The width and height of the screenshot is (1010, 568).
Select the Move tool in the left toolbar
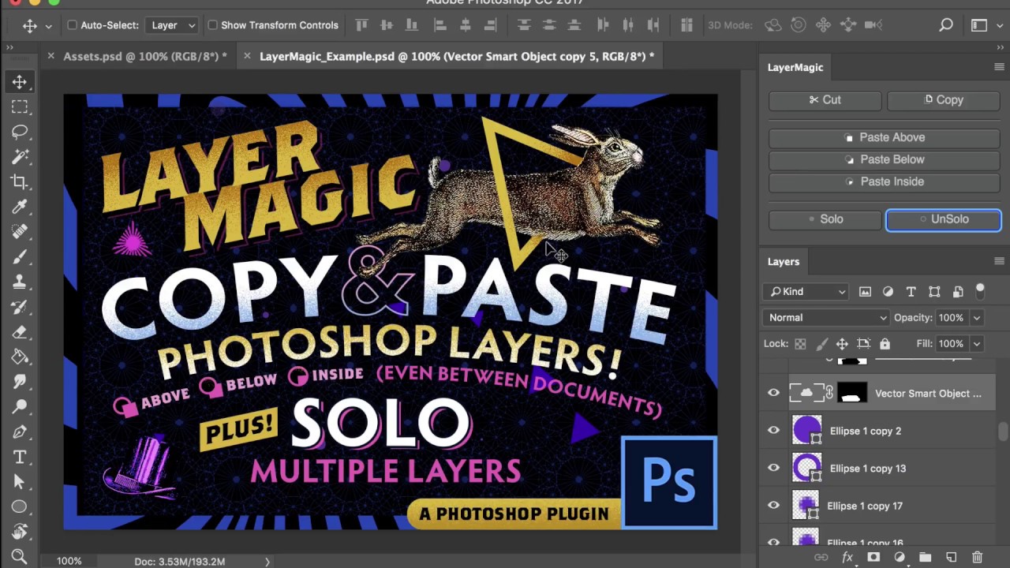(20, 81)
